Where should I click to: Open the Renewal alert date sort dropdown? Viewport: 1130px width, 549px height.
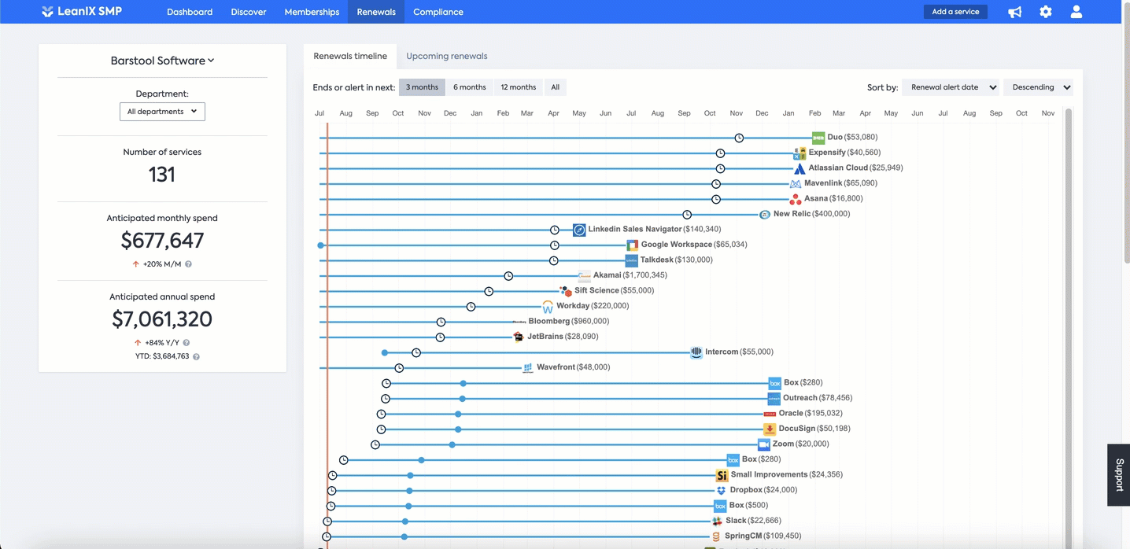[952, 87]
